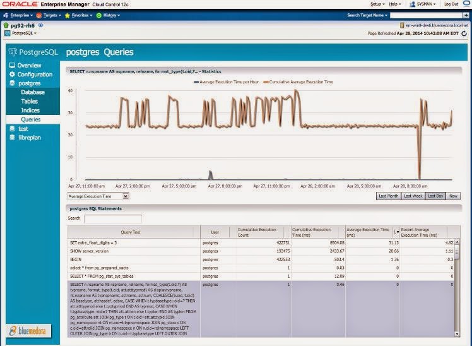Click the test database icon
472x346 pixels.
pyautogui.click(x=12, y=129)
